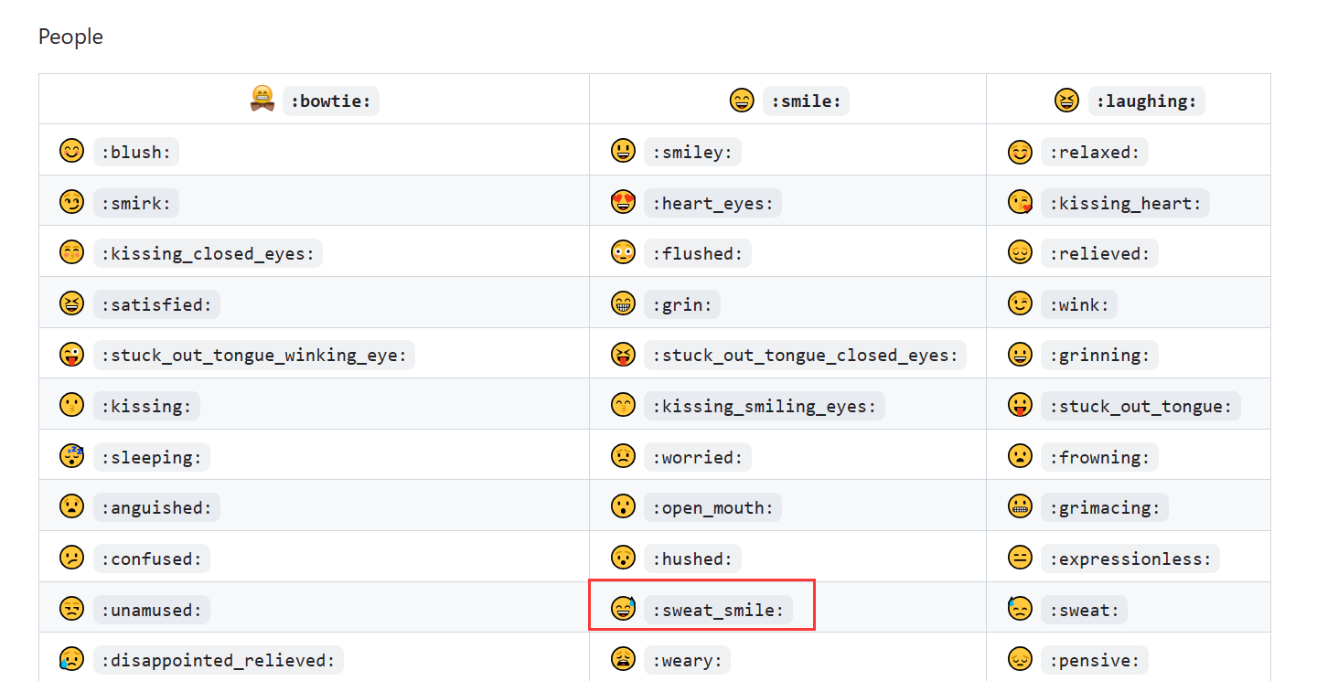Click the :weary: emoji icon
The height and width of the screenshot is (681, 1317).
click(623, 659)
